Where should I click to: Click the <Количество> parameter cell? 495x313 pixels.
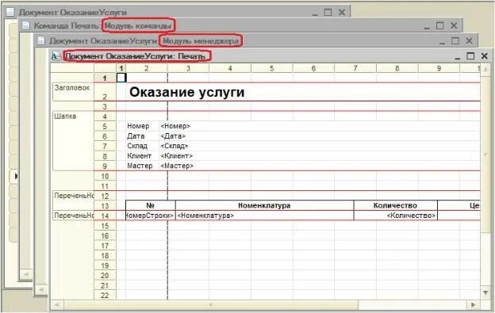coord(396,216)
